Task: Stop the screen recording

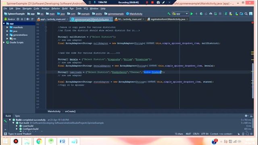Action: [152, 2]
